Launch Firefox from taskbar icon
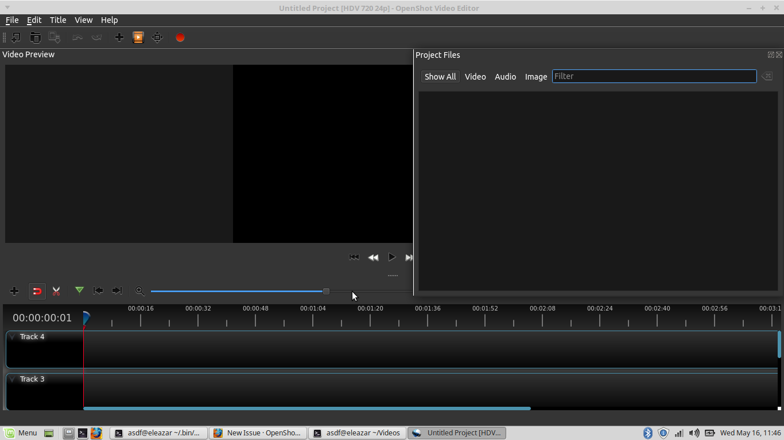The height and width of the screenshot is (440, 784). coord(96,433)
